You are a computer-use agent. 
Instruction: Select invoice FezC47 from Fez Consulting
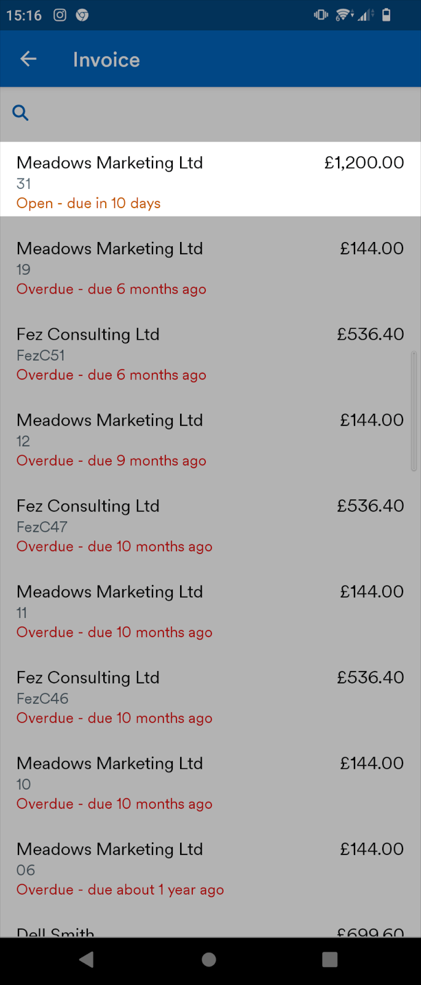click(210, 525)
